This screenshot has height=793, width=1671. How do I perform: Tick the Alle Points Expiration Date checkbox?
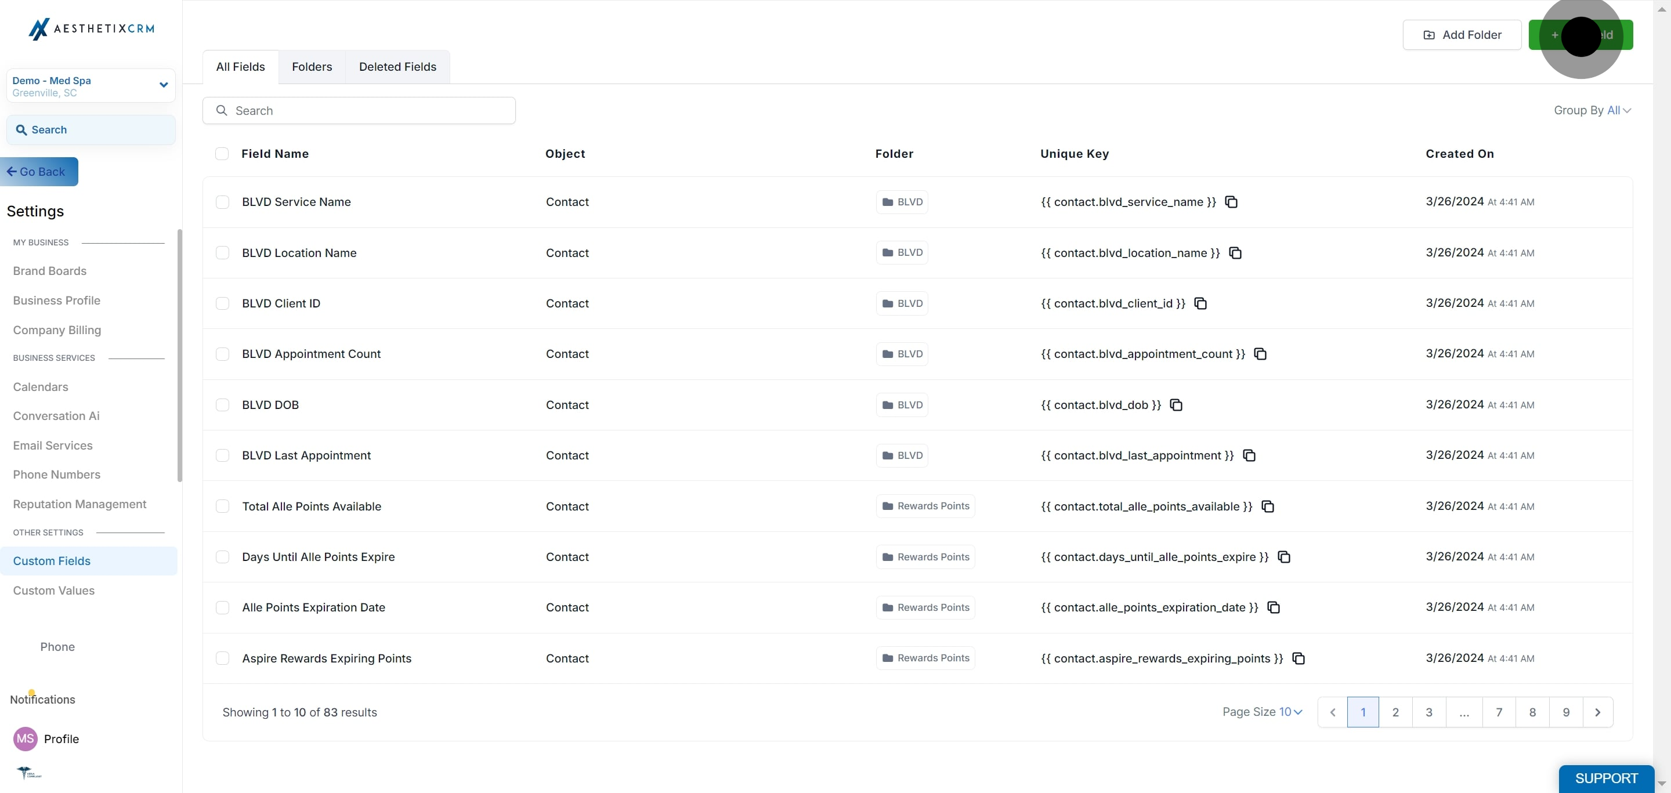pyautogui.click(x=222, y=607)
